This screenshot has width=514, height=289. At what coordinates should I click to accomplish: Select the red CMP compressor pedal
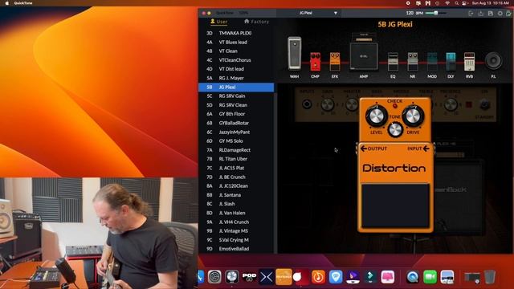(x=315, y=61)
